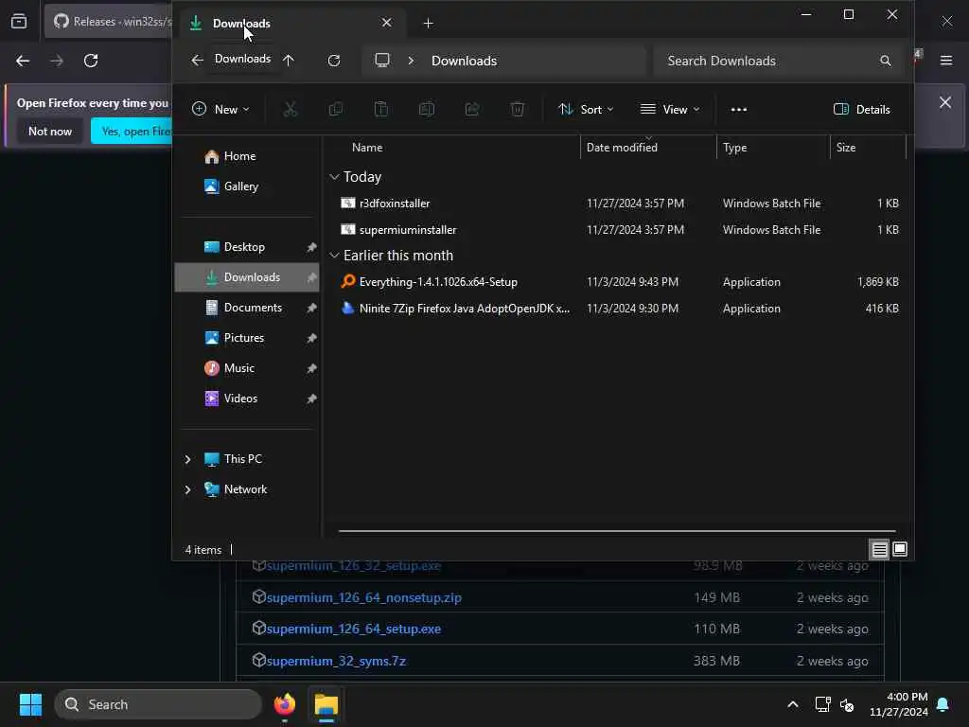Click the supermium_126_64_nonsetup.zip link

pyautogui.click(x=364, y=598)
